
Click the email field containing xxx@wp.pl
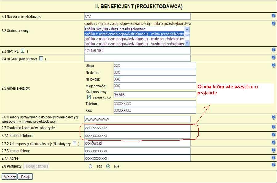[137, 143]
